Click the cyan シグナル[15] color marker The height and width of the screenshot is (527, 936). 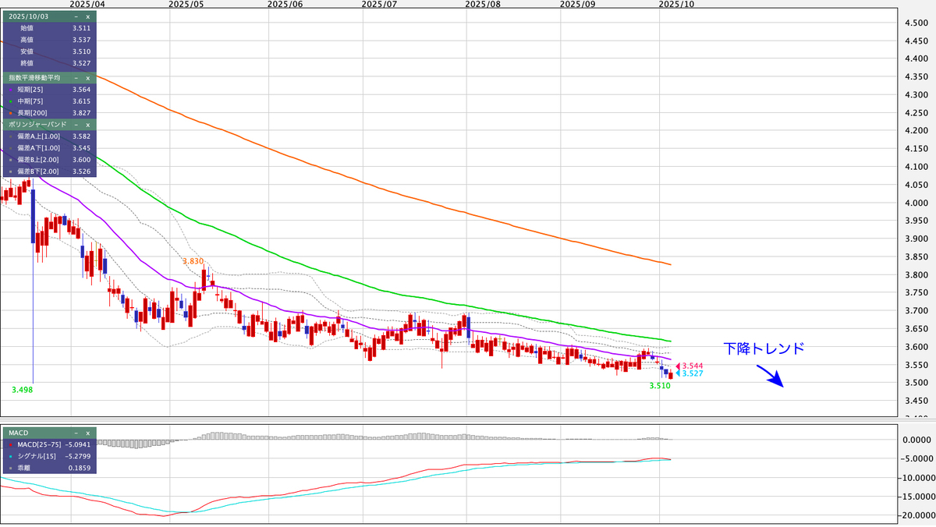coord(9,456)
